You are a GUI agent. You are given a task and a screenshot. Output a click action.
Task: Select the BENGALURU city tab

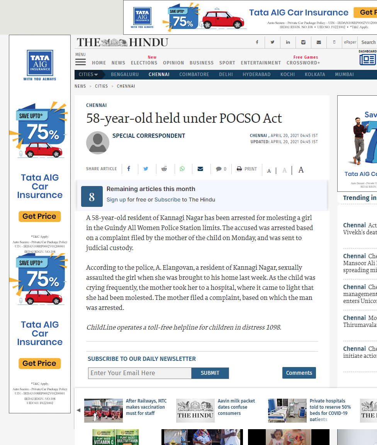coord(125,74)
